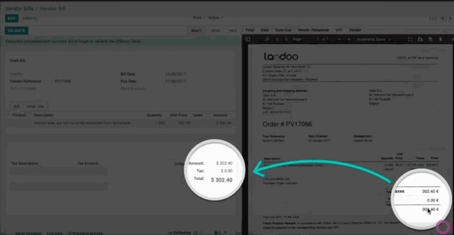Click Send message in chatter
Screen dimensions: 454x235
(28, 233)
